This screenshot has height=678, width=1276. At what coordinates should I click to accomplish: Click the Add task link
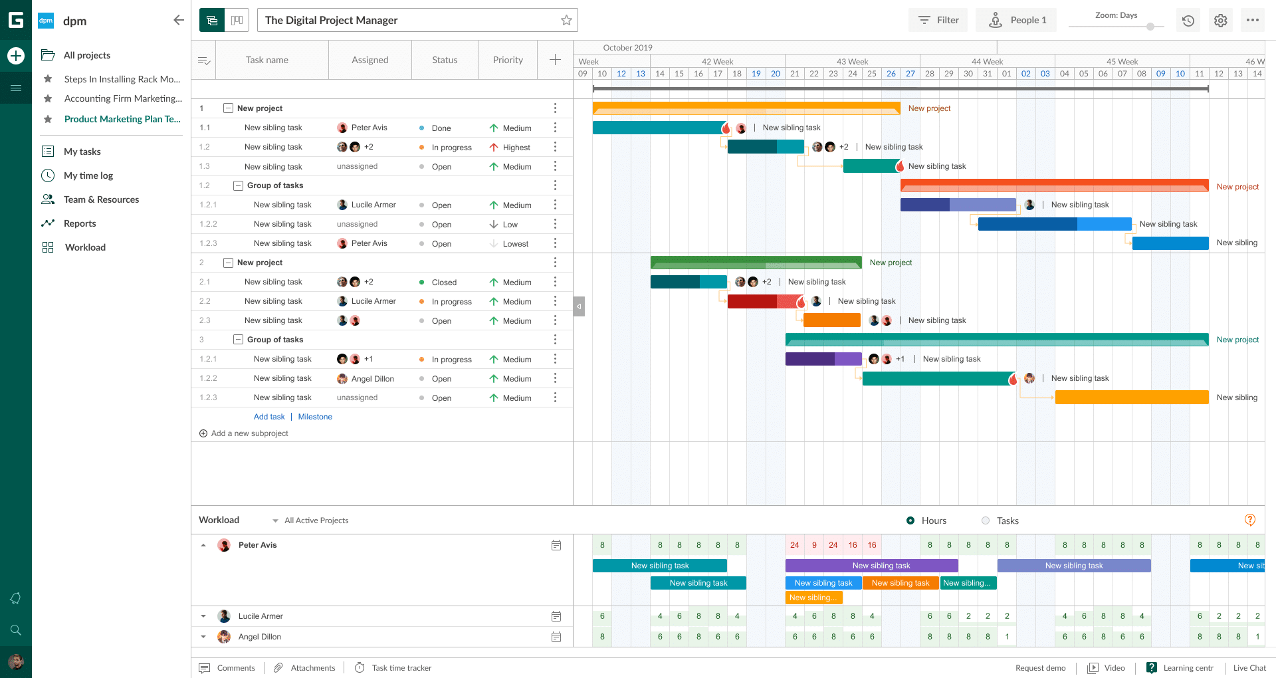pos(268,417)
